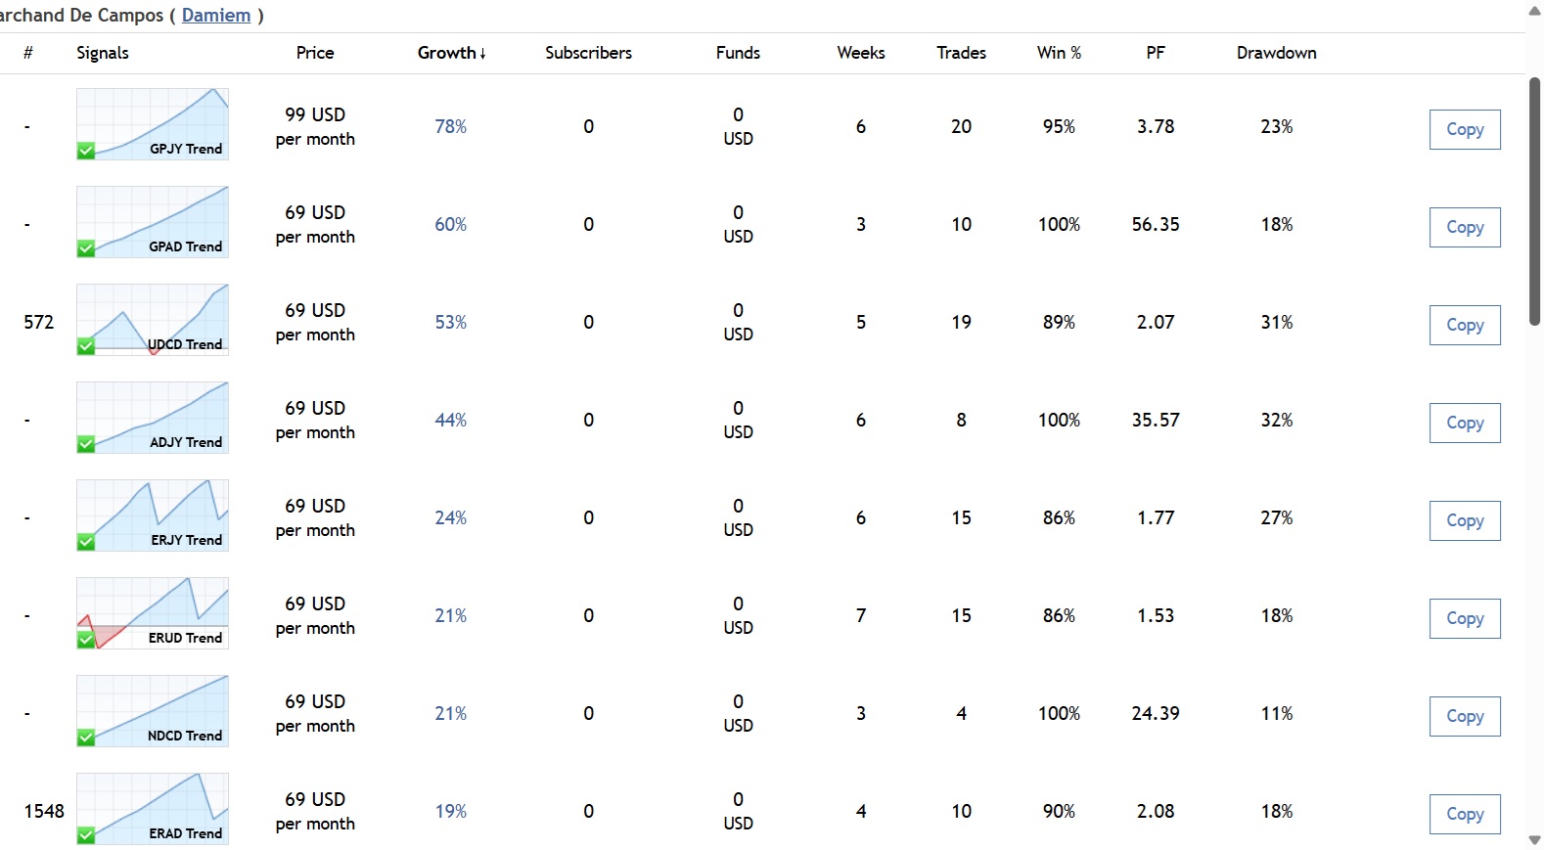Sort signals by Subscribers column header

pos(588,53)
